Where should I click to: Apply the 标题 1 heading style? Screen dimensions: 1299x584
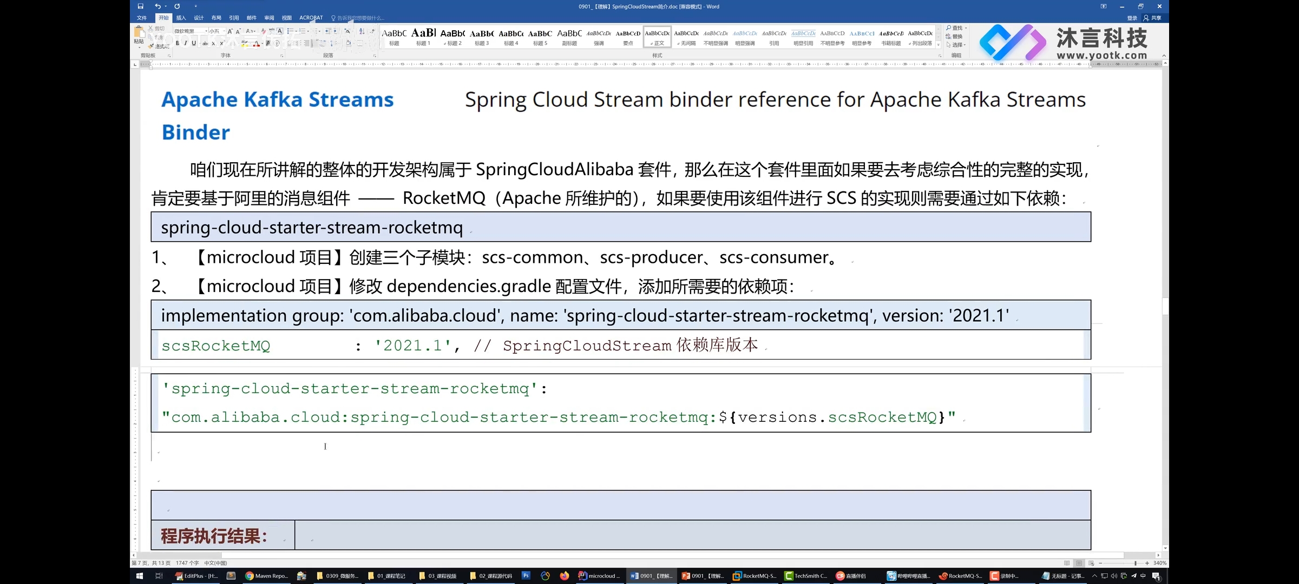[x=423, y=37]
